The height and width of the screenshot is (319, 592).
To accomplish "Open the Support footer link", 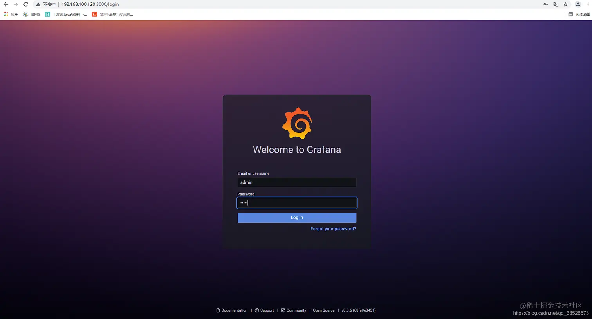I will click(264, 310).
